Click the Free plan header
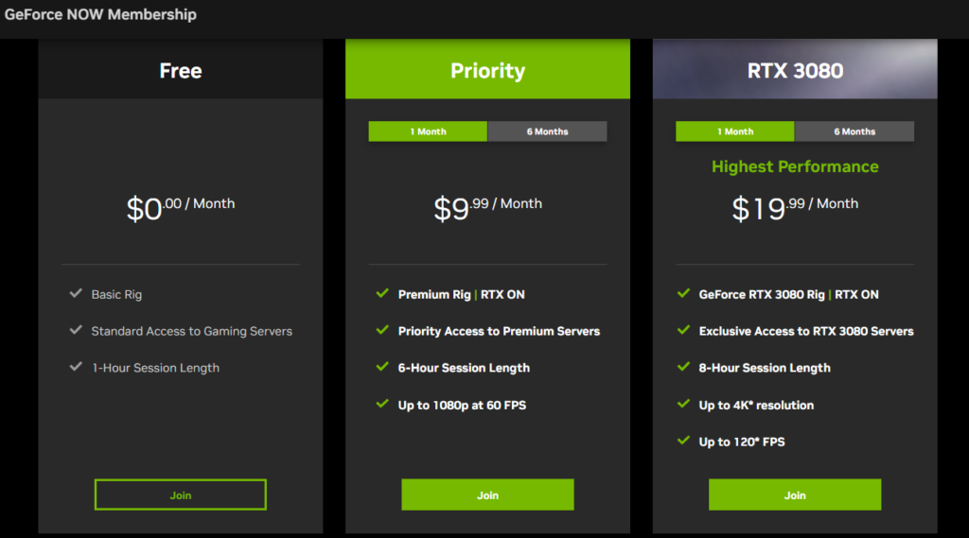This screenshot has width=969, height=538. 181,69
